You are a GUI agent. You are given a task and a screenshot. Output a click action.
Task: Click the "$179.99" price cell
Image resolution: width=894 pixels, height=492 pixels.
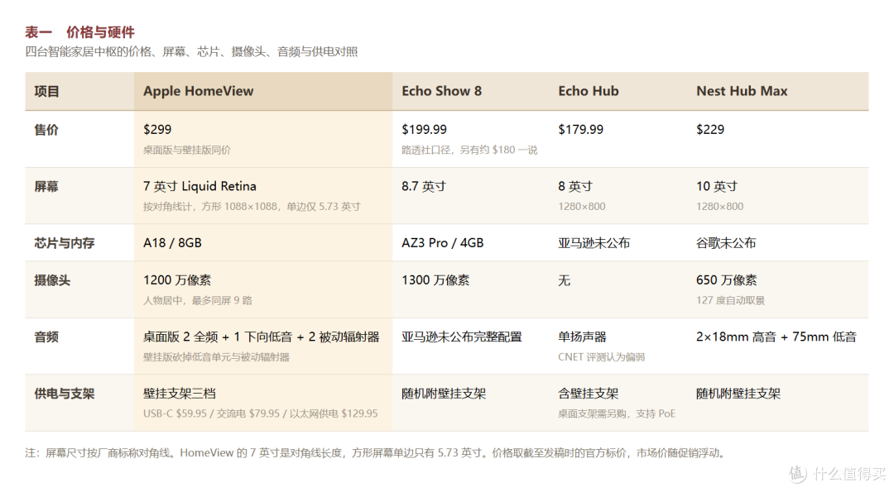tap(580, 129)
